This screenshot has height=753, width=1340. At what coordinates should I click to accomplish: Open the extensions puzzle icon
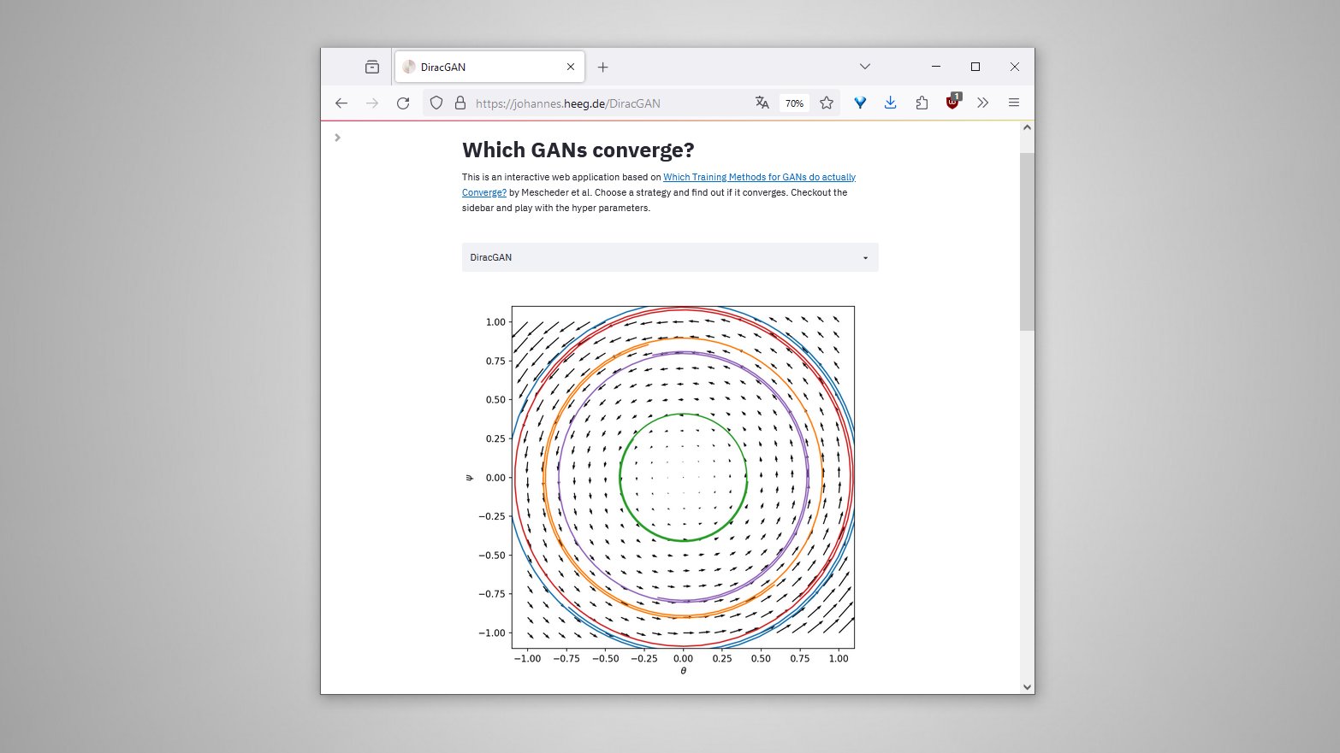tap(922, 103)
